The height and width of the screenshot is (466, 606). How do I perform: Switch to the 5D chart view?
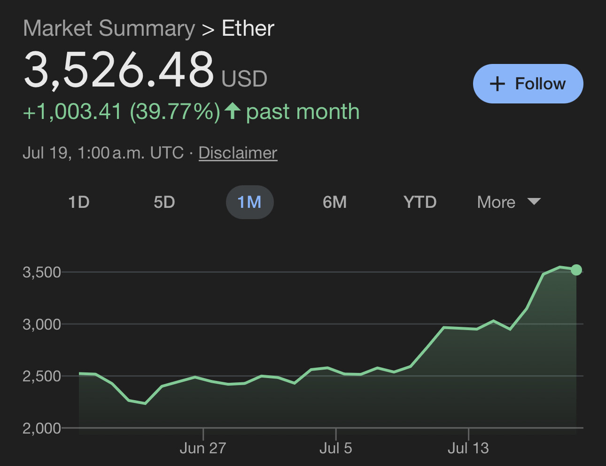tap(164, 202)
